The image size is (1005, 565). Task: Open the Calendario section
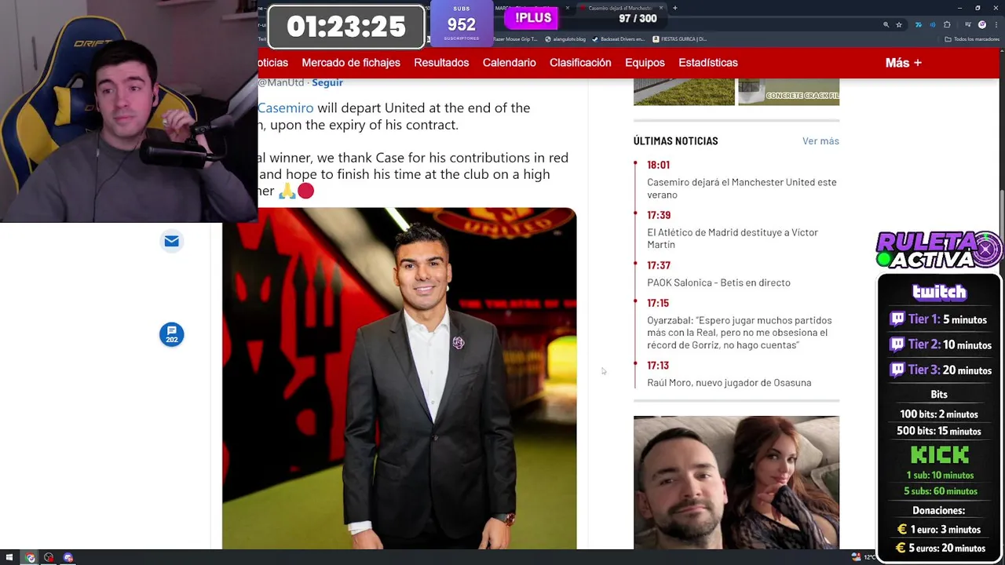point(509,63)
